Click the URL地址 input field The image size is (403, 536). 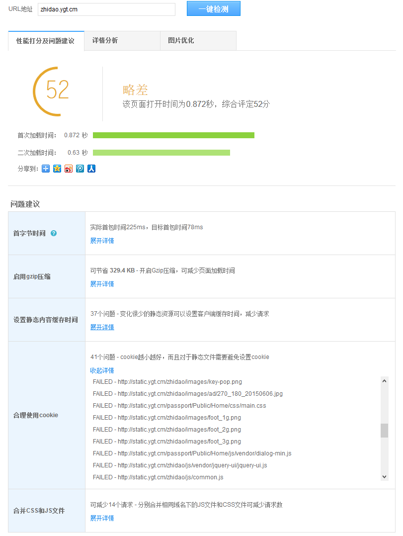pyautogui.click(x=106, y=9)
